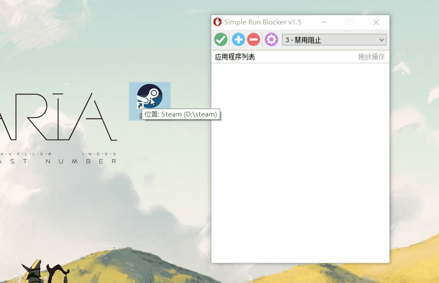Click inside the empty application list area
This screenshot has height=283, width=439.
pyautogui.click(x=300, y=160)
